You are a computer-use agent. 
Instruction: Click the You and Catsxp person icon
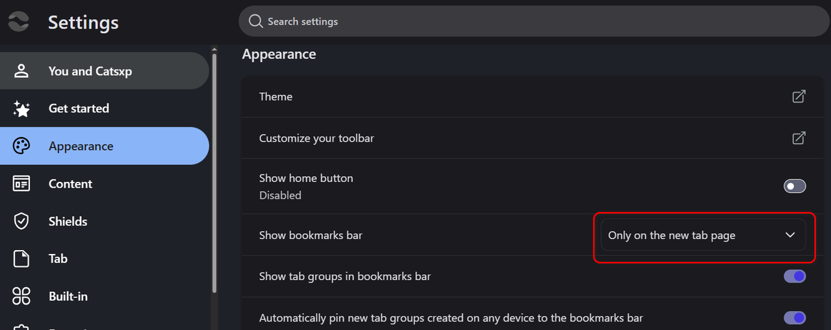[21, 71]
